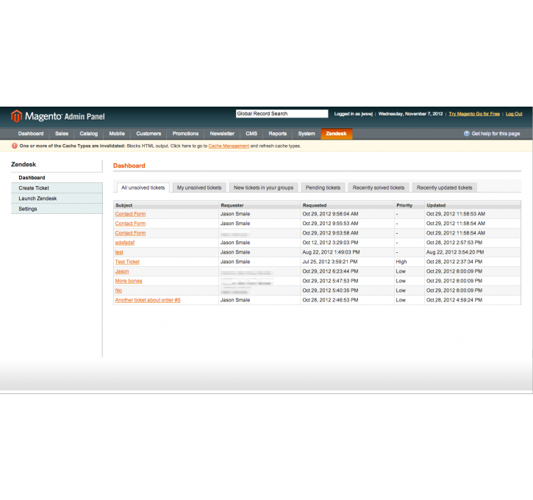Open the Sales menu
Screen dimensions: 533x500
click(x=62, y=134)
